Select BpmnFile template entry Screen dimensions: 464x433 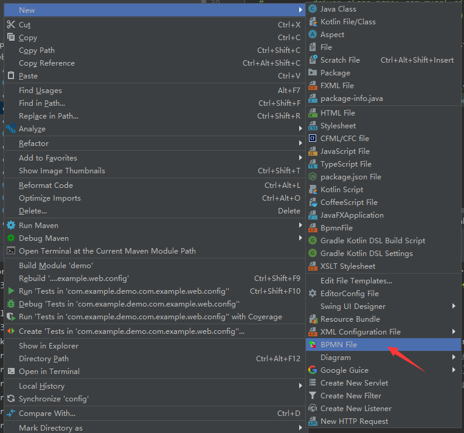[x=384, y=227]
